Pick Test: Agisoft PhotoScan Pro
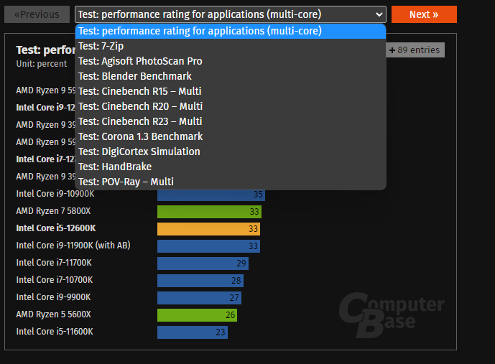Image resolution: width=495 pixels, height=364 pixels. pos(231,61)
